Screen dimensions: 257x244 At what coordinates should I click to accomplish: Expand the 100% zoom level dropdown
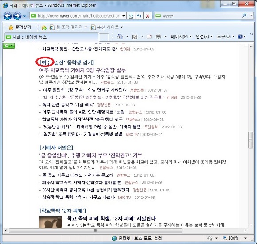coord(245,238)
